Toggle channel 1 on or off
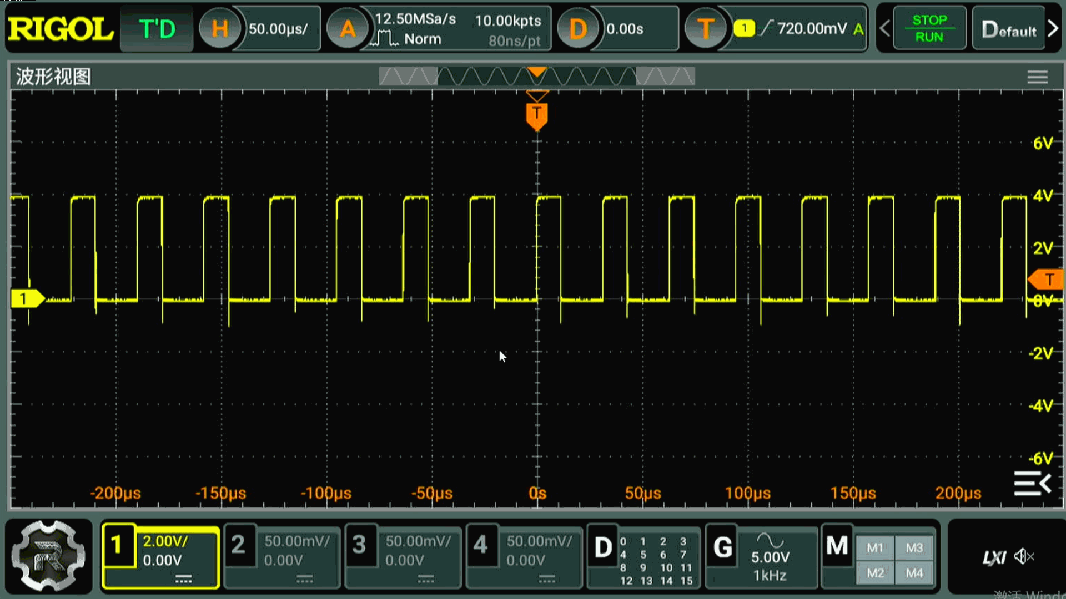 (117, 546)
